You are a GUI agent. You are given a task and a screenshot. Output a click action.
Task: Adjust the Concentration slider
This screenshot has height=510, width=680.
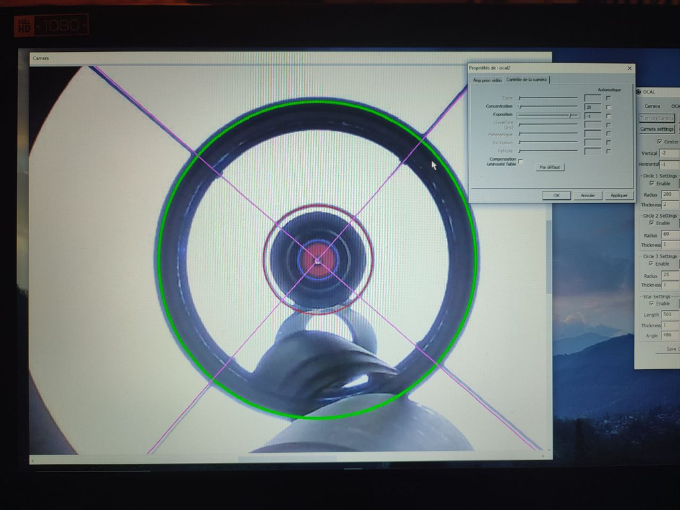[548, 106]
